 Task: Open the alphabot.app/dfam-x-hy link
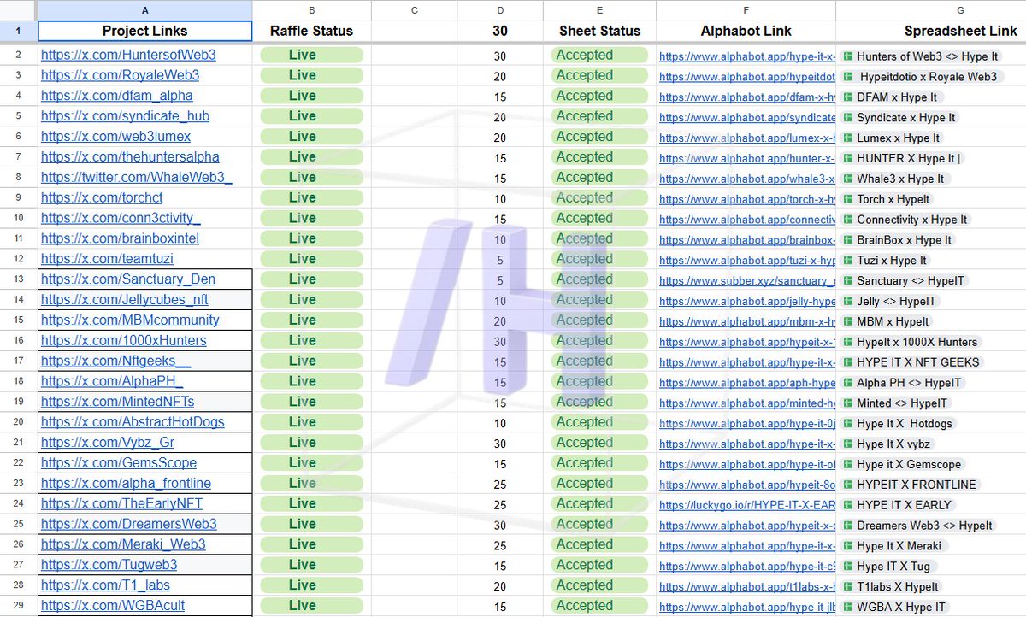pos(747,97)
